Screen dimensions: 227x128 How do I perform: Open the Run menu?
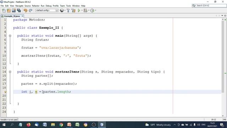(43, 6)
